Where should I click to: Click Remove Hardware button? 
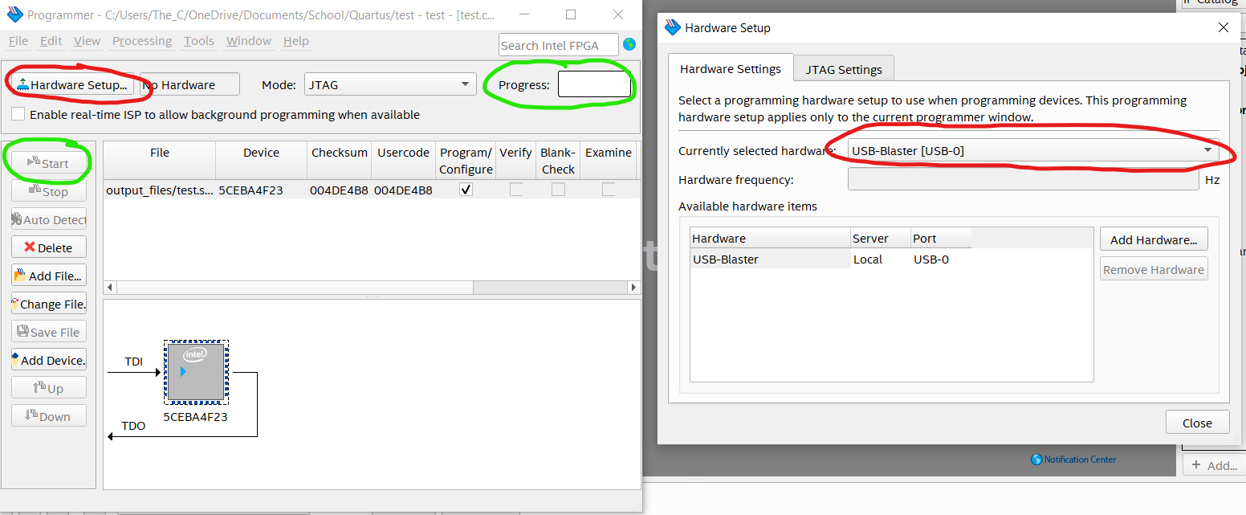click(x=1154, y=269)
